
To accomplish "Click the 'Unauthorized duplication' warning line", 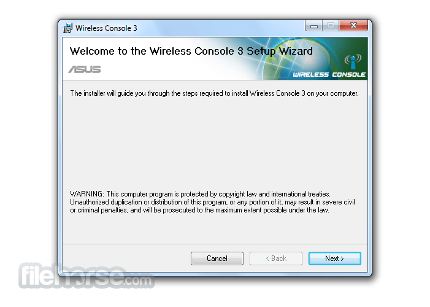I will pyautogui.click(x=212, y=202).
